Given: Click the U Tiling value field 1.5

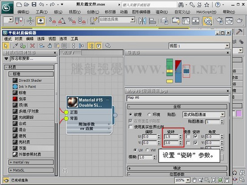Looking at the screenshot, I should tap(171, 137).
